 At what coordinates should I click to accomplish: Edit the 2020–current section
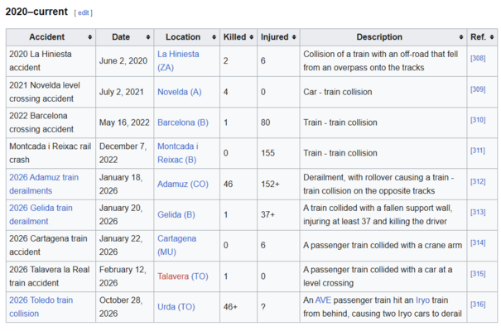tap(84, 12)
